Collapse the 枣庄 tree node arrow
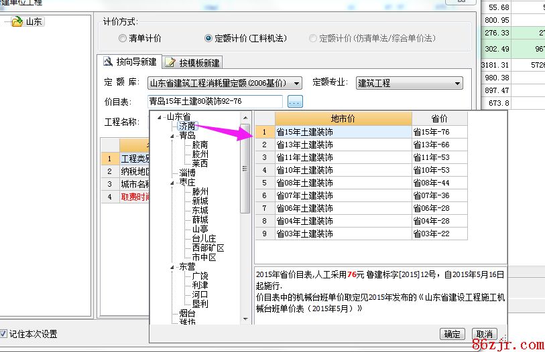 (x=172, y=182)
